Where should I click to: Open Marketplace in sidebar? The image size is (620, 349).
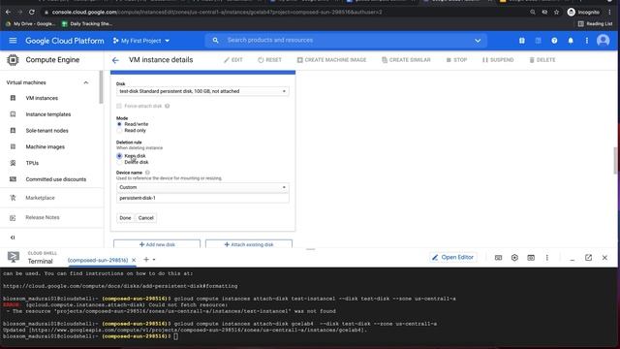coord(40,198)
